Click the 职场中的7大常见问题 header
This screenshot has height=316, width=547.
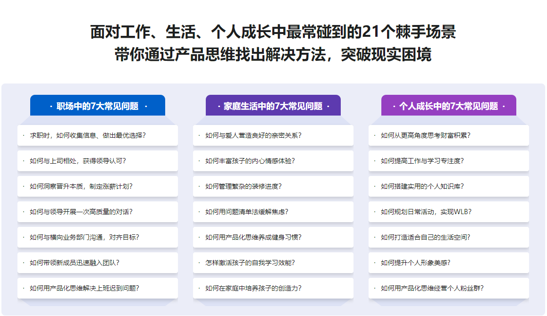coord(98,106)
